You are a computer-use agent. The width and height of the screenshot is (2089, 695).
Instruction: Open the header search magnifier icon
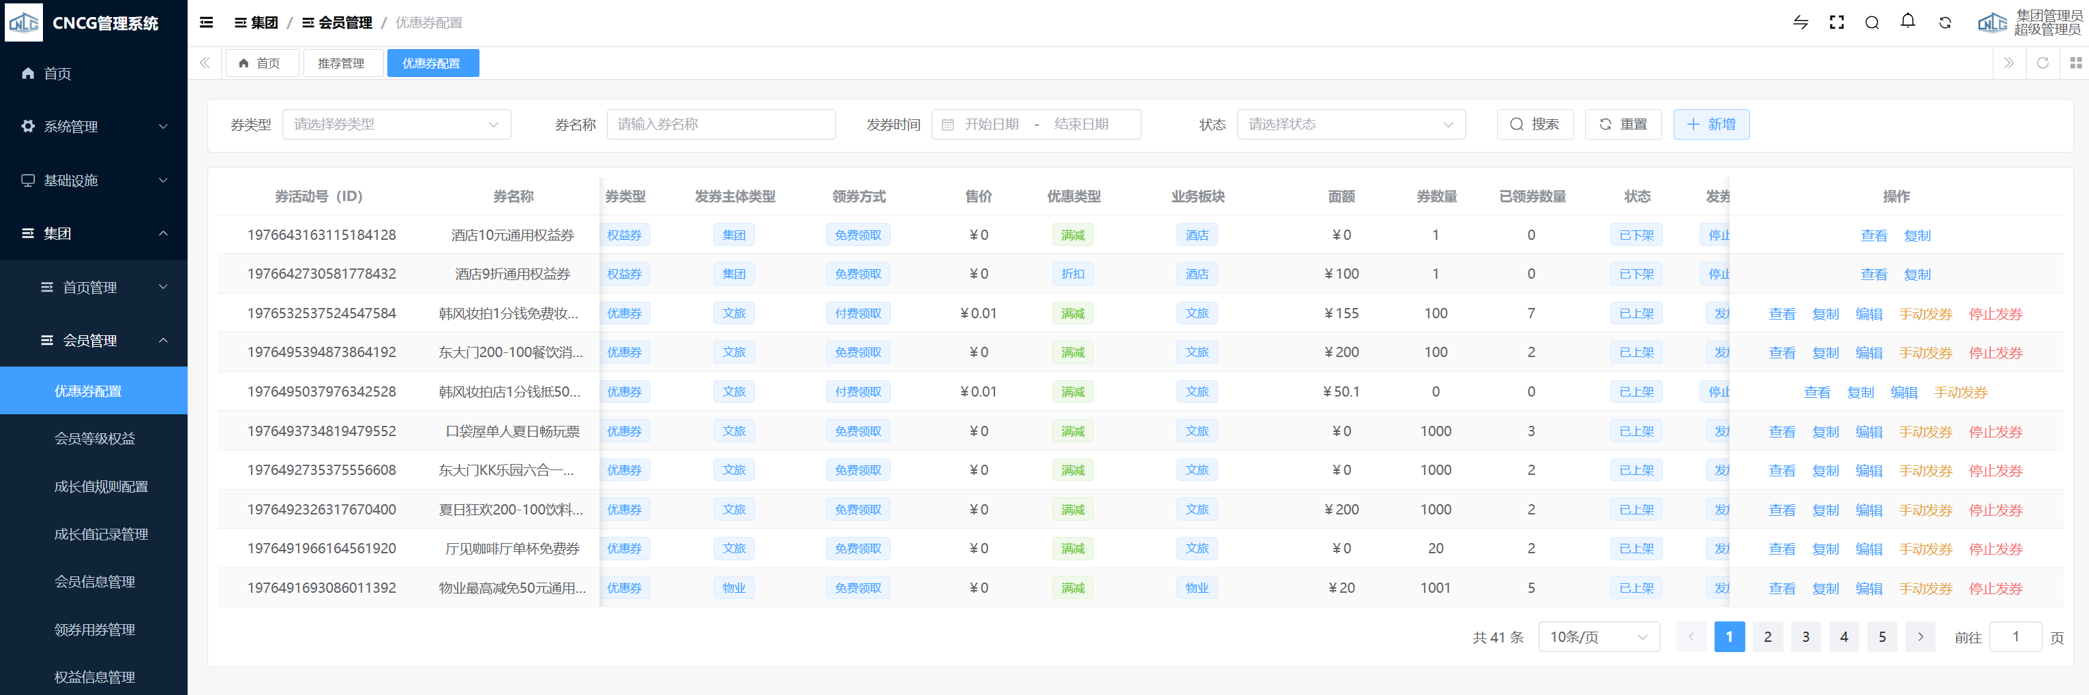(1871, 22)
